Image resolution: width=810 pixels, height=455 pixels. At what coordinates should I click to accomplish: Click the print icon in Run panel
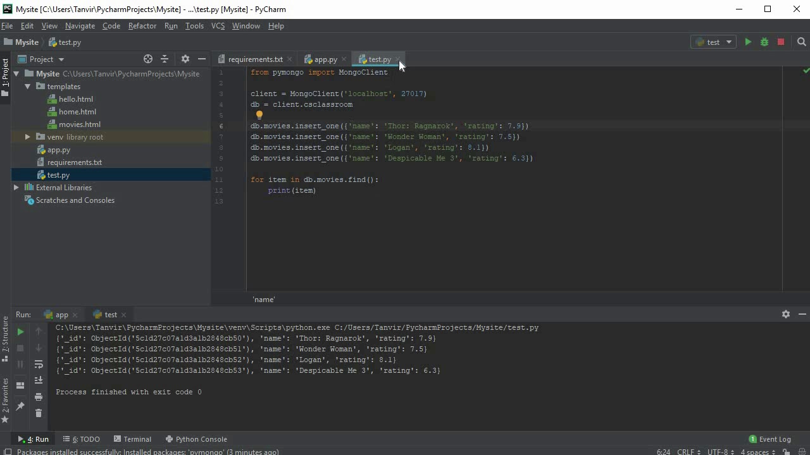click(39, 397)
